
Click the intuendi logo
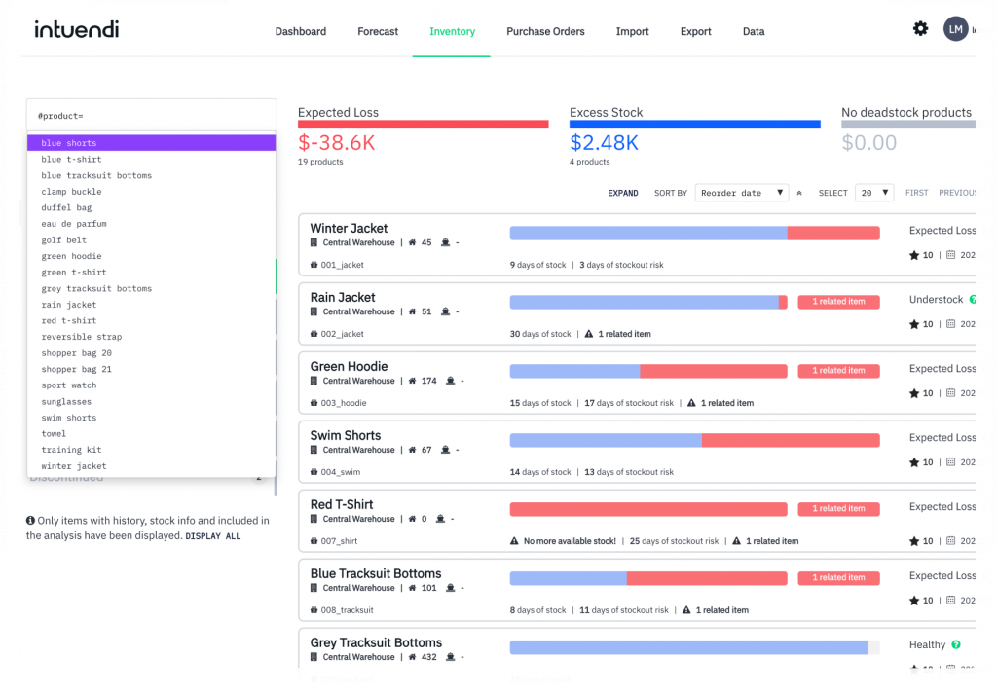point(76,29)
